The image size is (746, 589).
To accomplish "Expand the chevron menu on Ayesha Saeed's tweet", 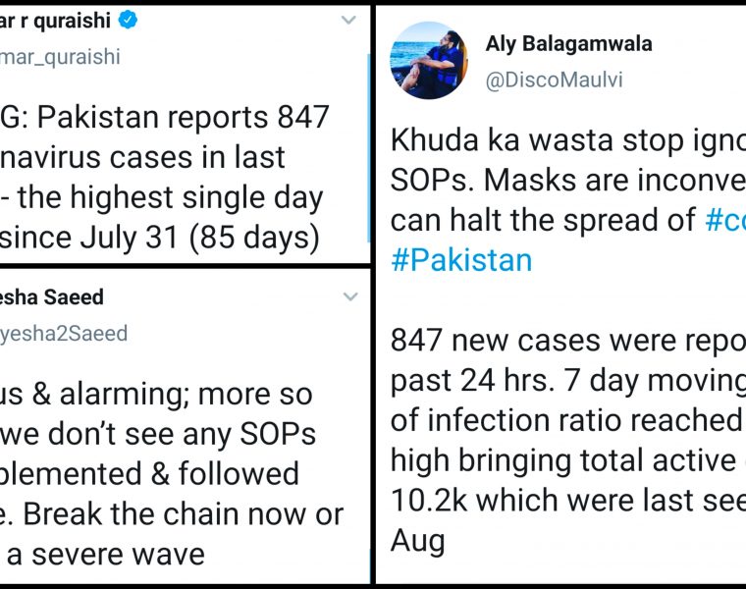I will 348,296.
